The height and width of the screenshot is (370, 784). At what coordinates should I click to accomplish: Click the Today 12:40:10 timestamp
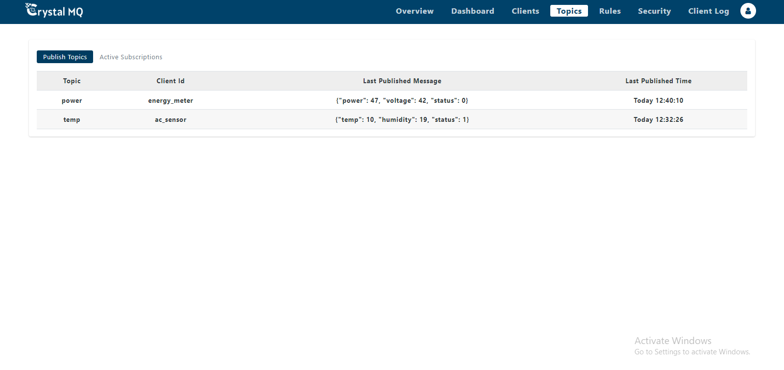658,100
